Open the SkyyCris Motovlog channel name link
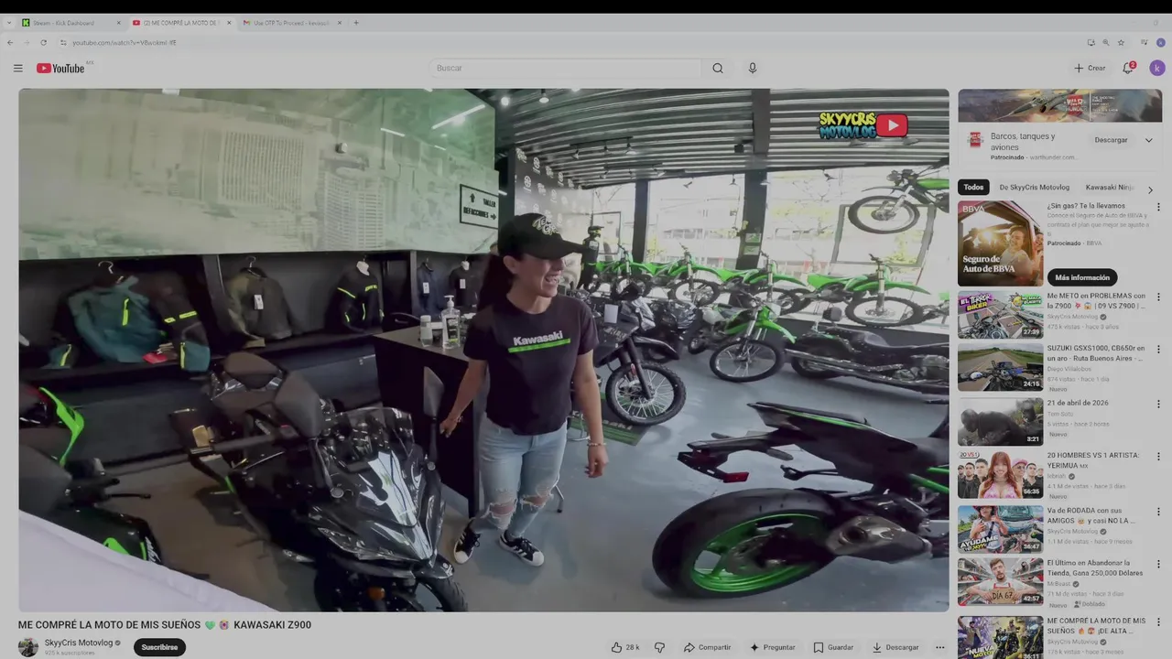The height and width of the screenshot is (659, 1172). [79, 643]
